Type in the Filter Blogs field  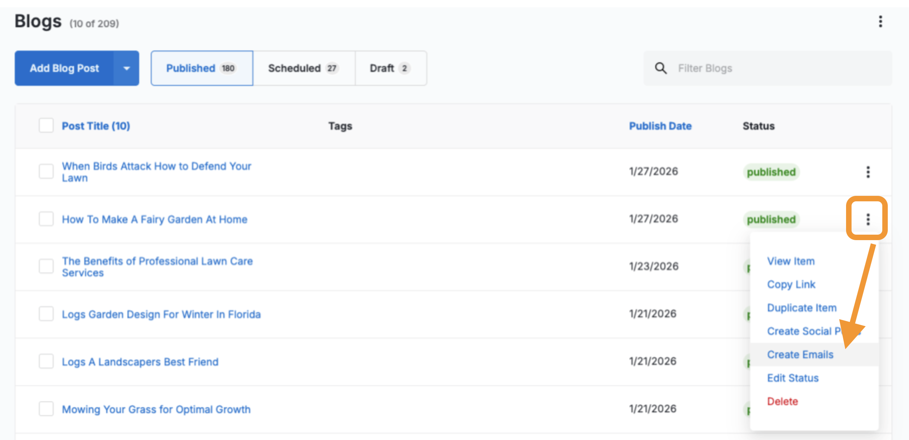[779, 68]
